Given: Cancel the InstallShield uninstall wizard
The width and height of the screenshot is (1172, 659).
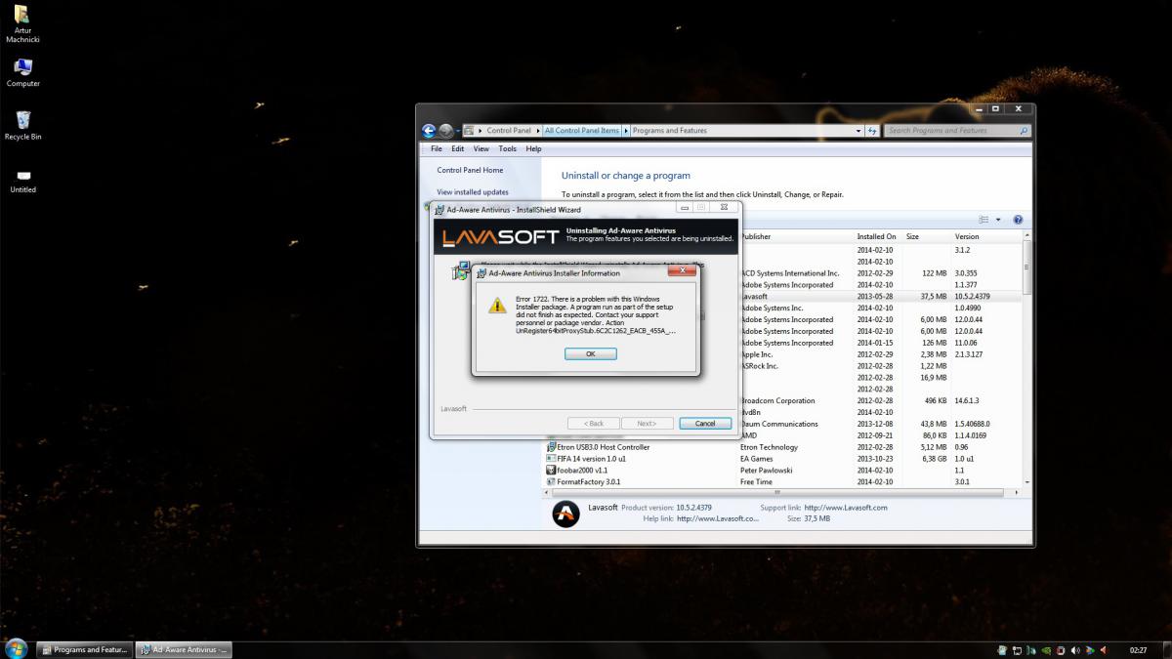Looking at the screenshot, I should [x=705, y=424].
